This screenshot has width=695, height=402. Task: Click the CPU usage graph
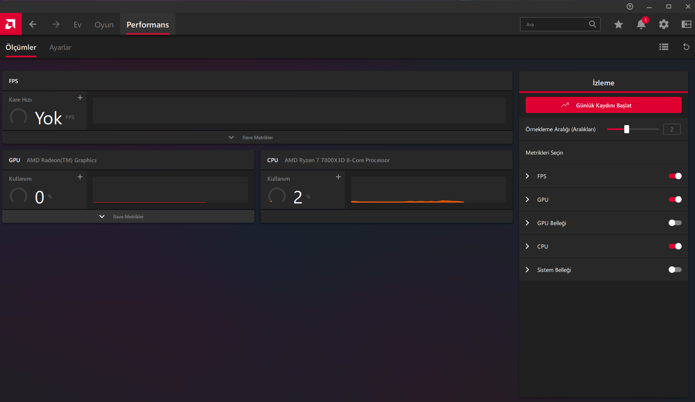[429, 190]
